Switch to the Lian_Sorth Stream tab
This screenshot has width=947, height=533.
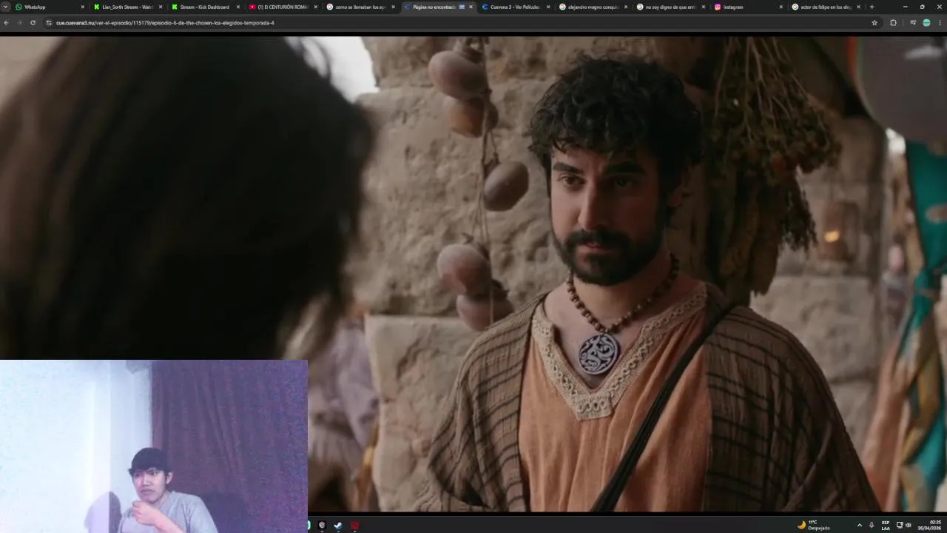127,7
